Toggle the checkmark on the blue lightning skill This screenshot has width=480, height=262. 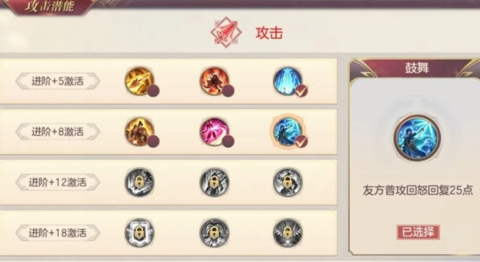pos(302,91)
